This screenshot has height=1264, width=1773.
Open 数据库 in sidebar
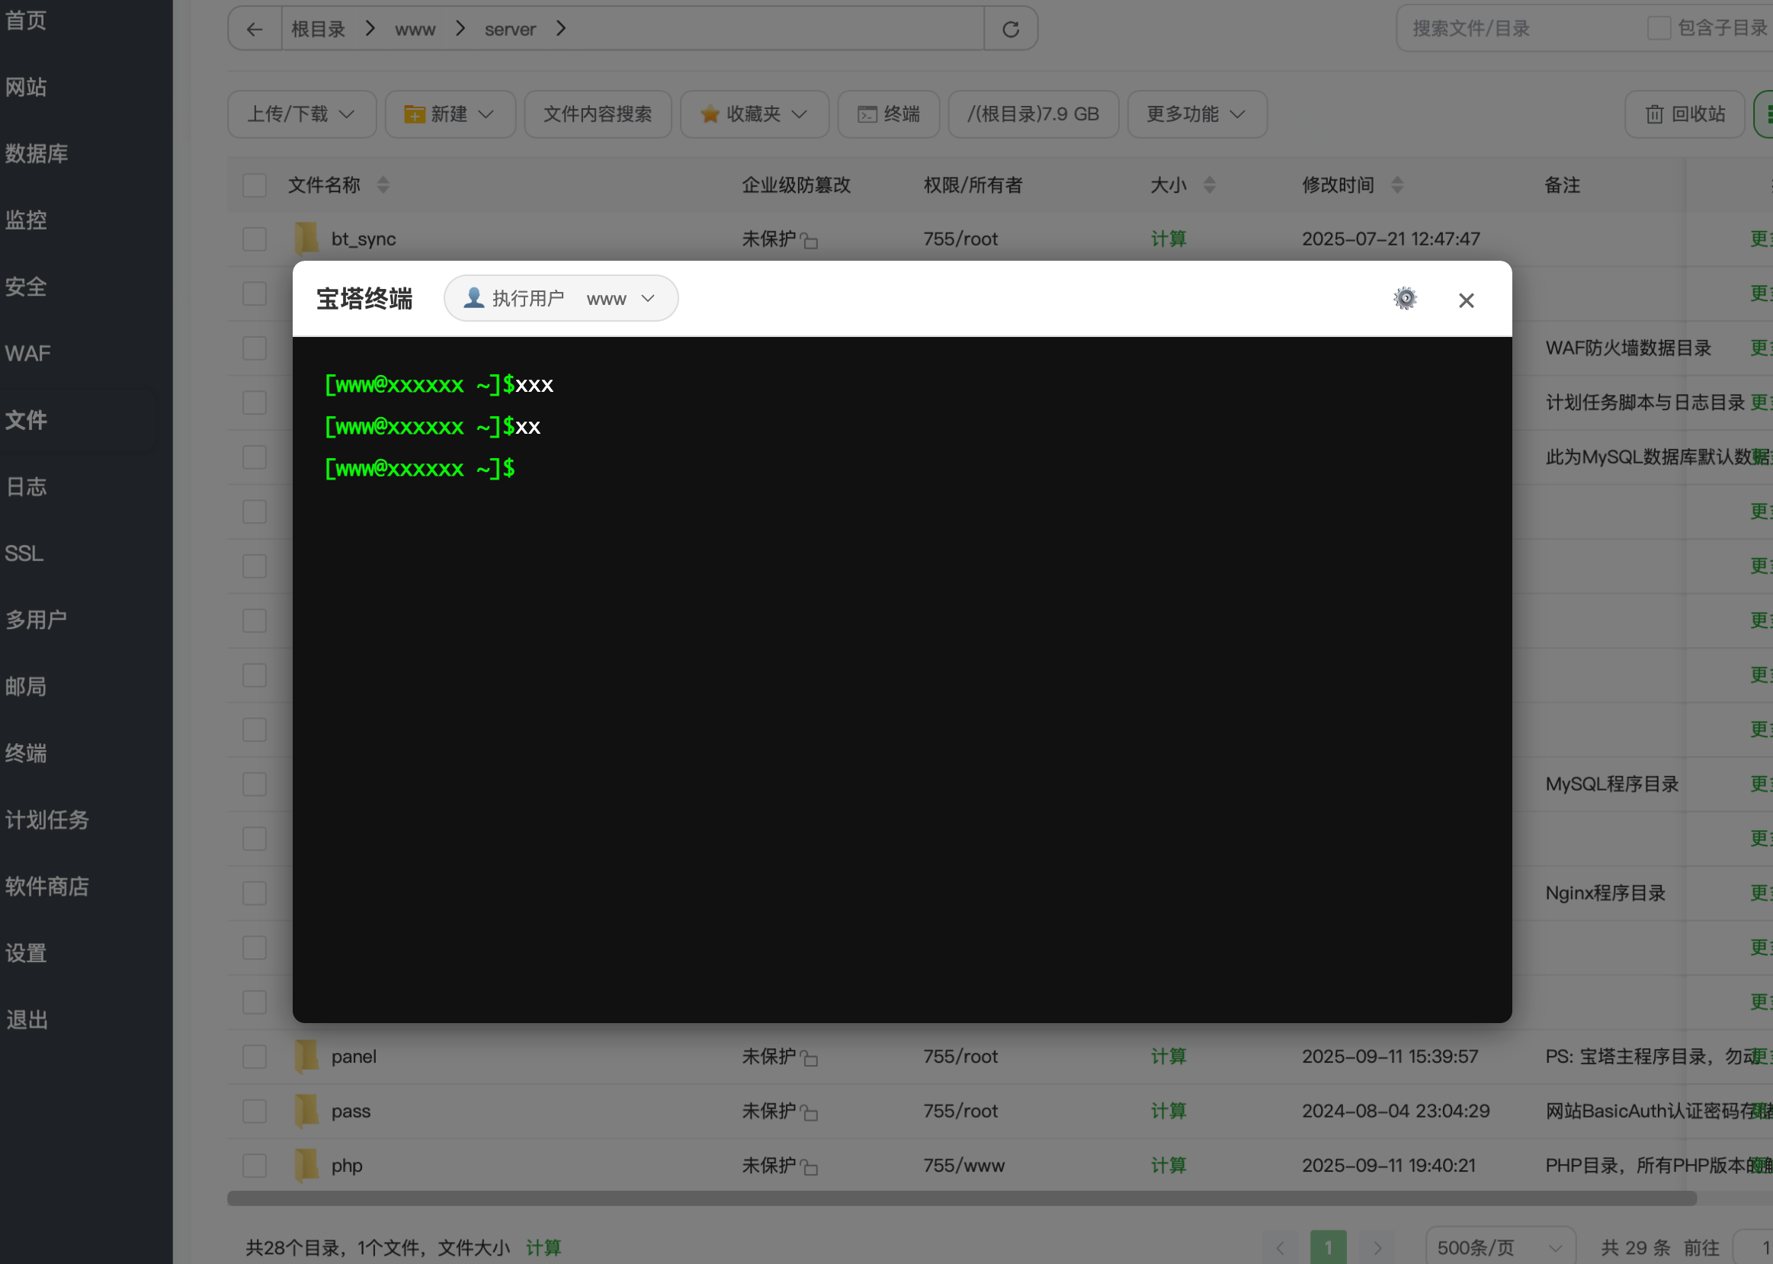pos(37,153)
